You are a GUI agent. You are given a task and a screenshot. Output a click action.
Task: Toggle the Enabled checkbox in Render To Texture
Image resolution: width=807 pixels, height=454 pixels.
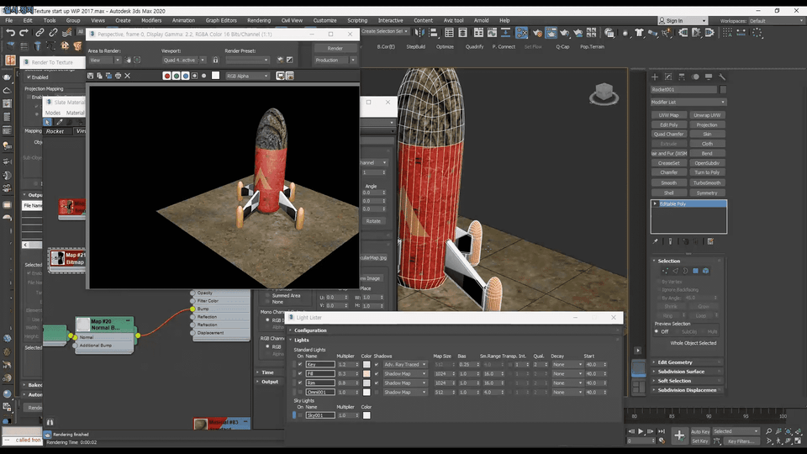(x=28, y=77)
